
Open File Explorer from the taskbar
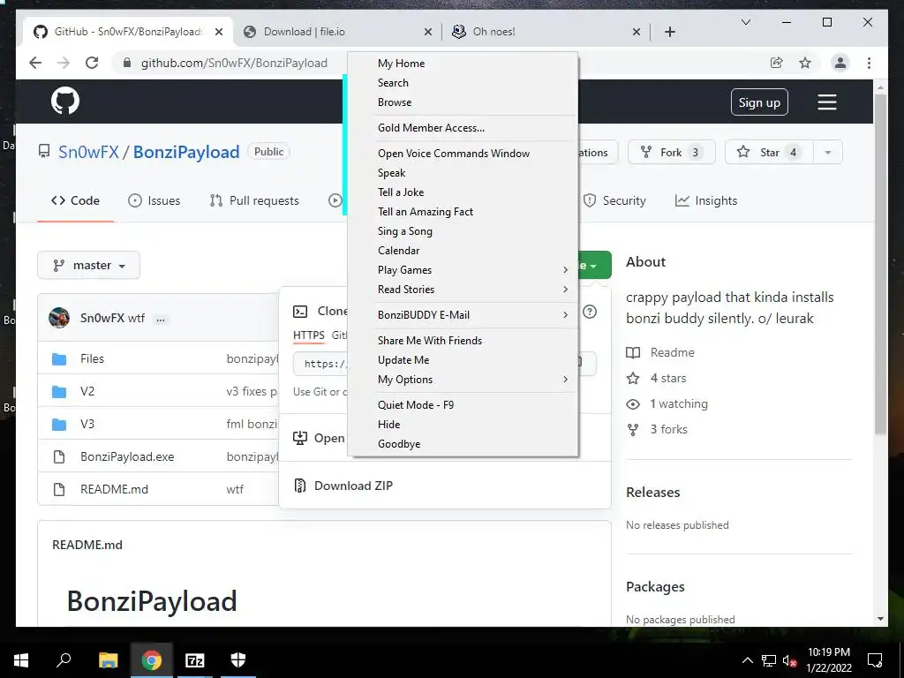point(109,660)
